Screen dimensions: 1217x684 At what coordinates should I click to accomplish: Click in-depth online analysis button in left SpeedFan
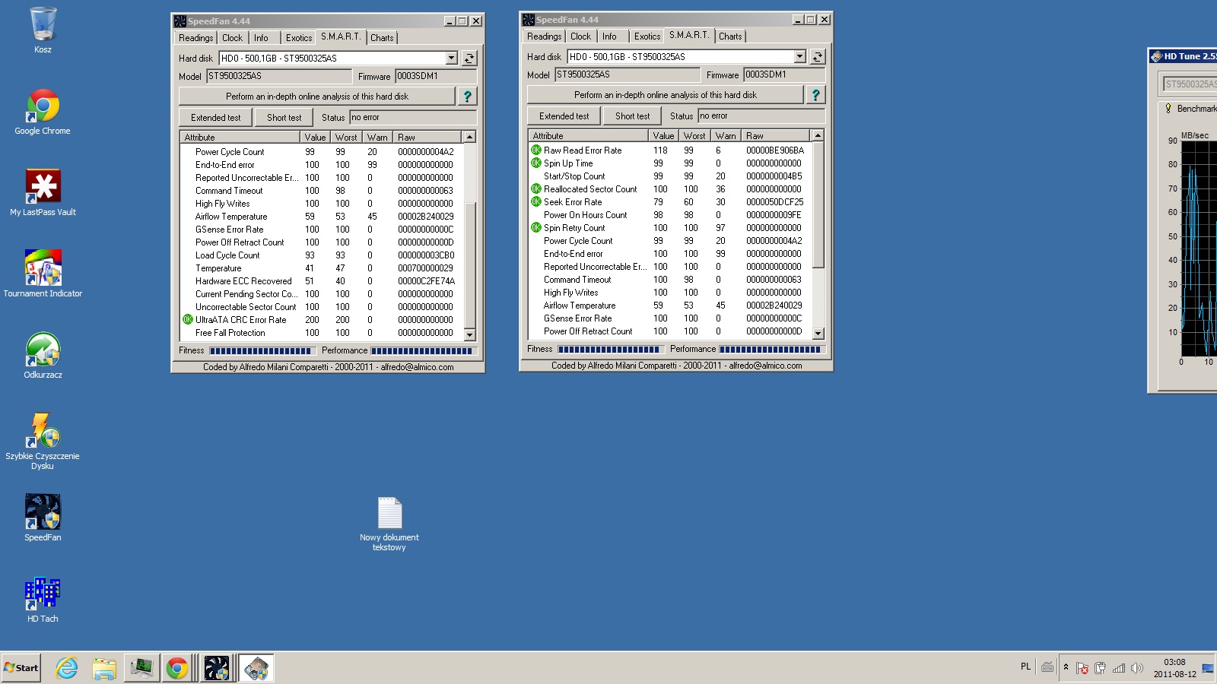[317, 97]
